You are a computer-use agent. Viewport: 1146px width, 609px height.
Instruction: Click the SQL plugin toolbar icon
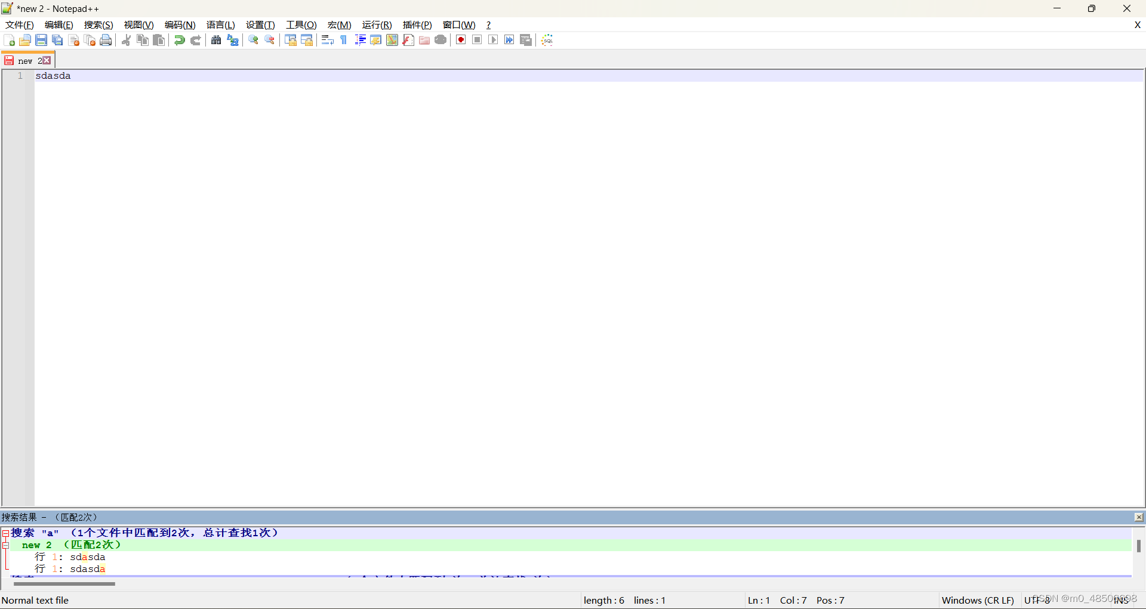(547, 40)
